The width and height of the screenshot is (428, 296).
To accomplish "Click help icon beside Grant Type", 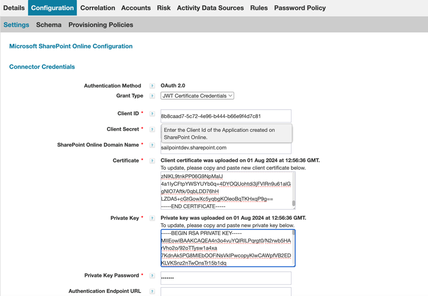I will (x=152, y=96).
